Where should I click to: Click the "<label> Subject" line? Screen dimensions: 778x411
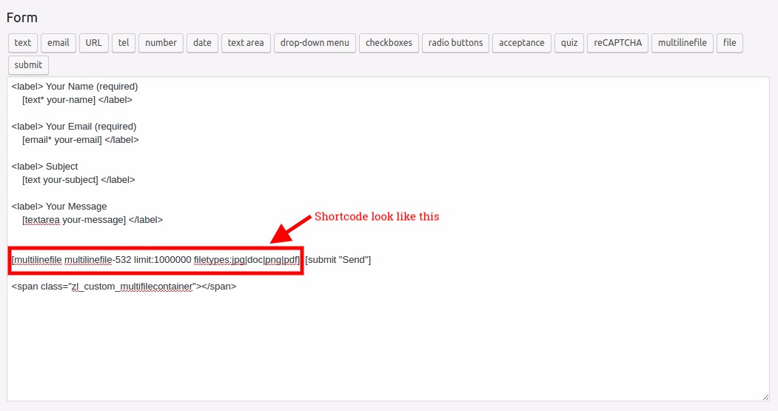pos(44,167)
